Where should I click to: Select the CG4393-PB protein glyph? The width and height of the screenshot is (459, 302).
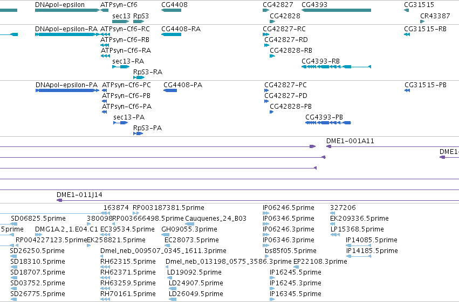pyautogui.click(x=328, y=123)
